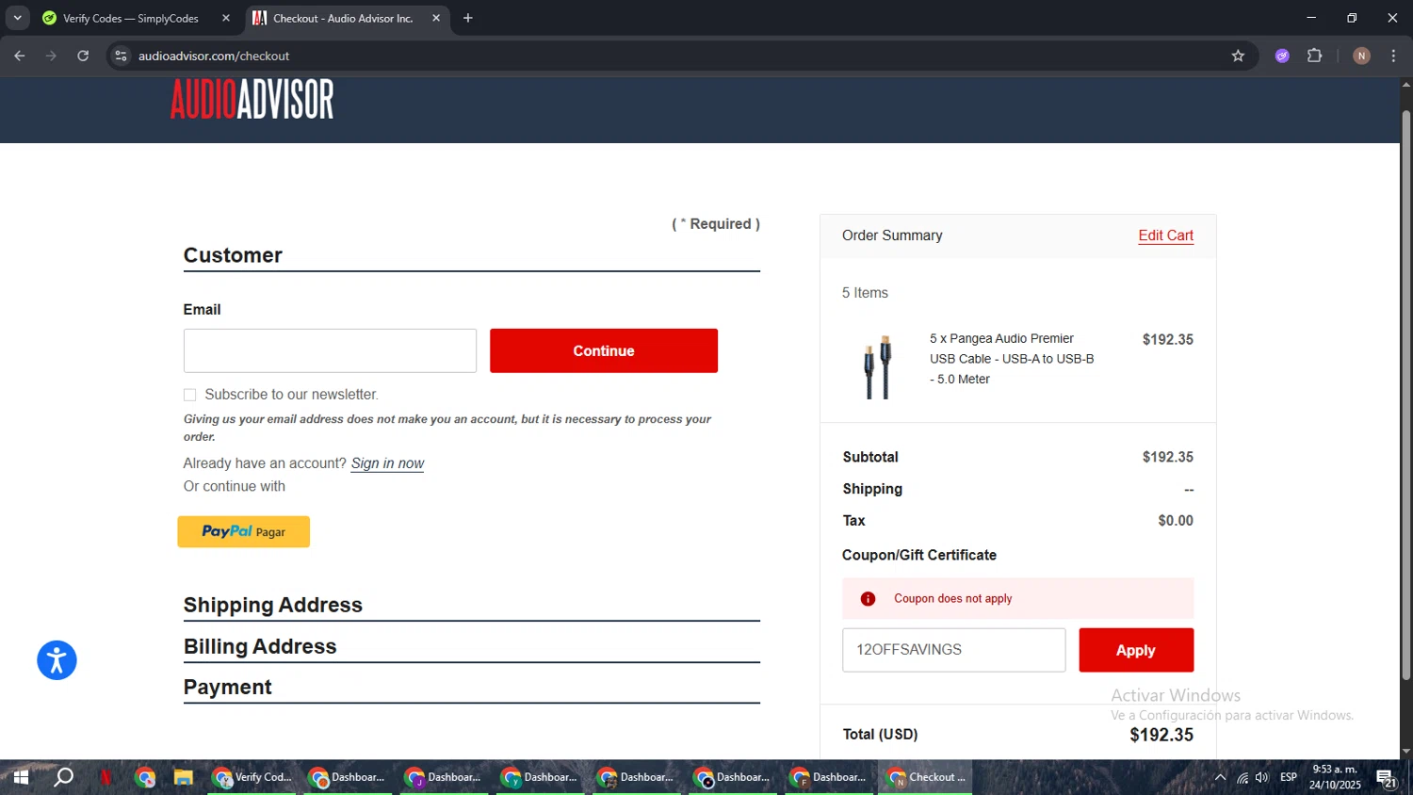1413x795 pixels.
Task: Open the Windows notification center
Action: point(1387,778)
